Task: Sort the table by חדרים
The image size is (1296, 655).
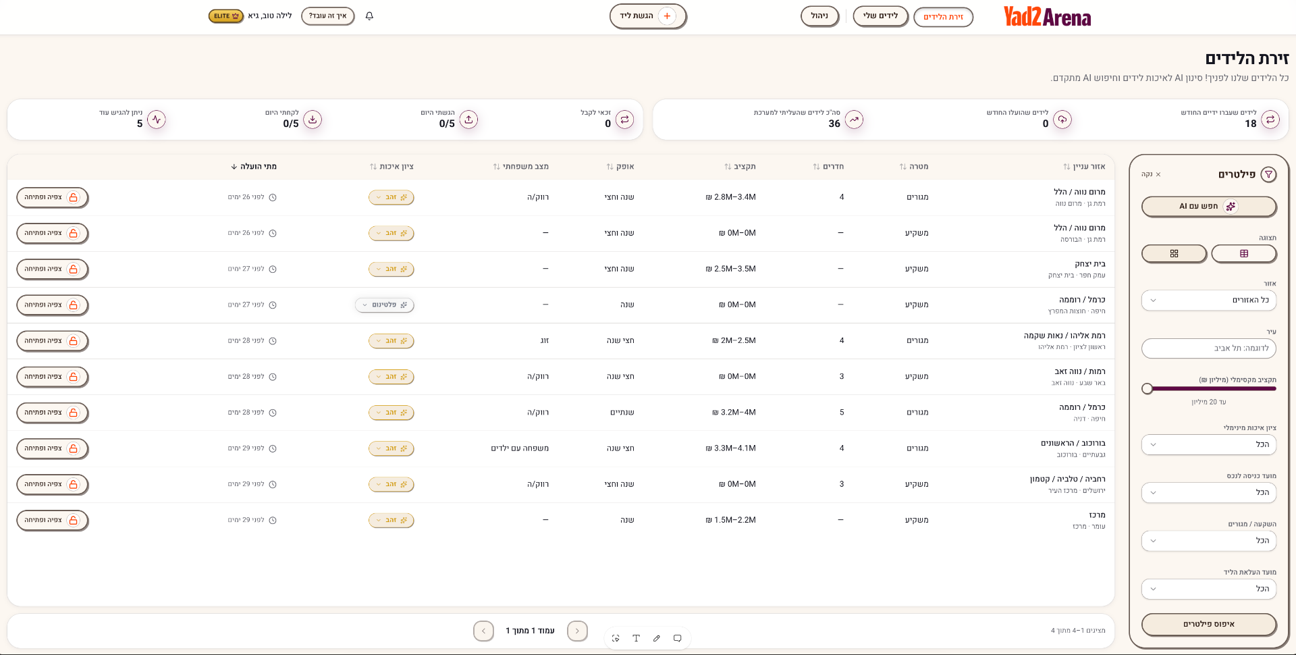Action: (828, 166)
